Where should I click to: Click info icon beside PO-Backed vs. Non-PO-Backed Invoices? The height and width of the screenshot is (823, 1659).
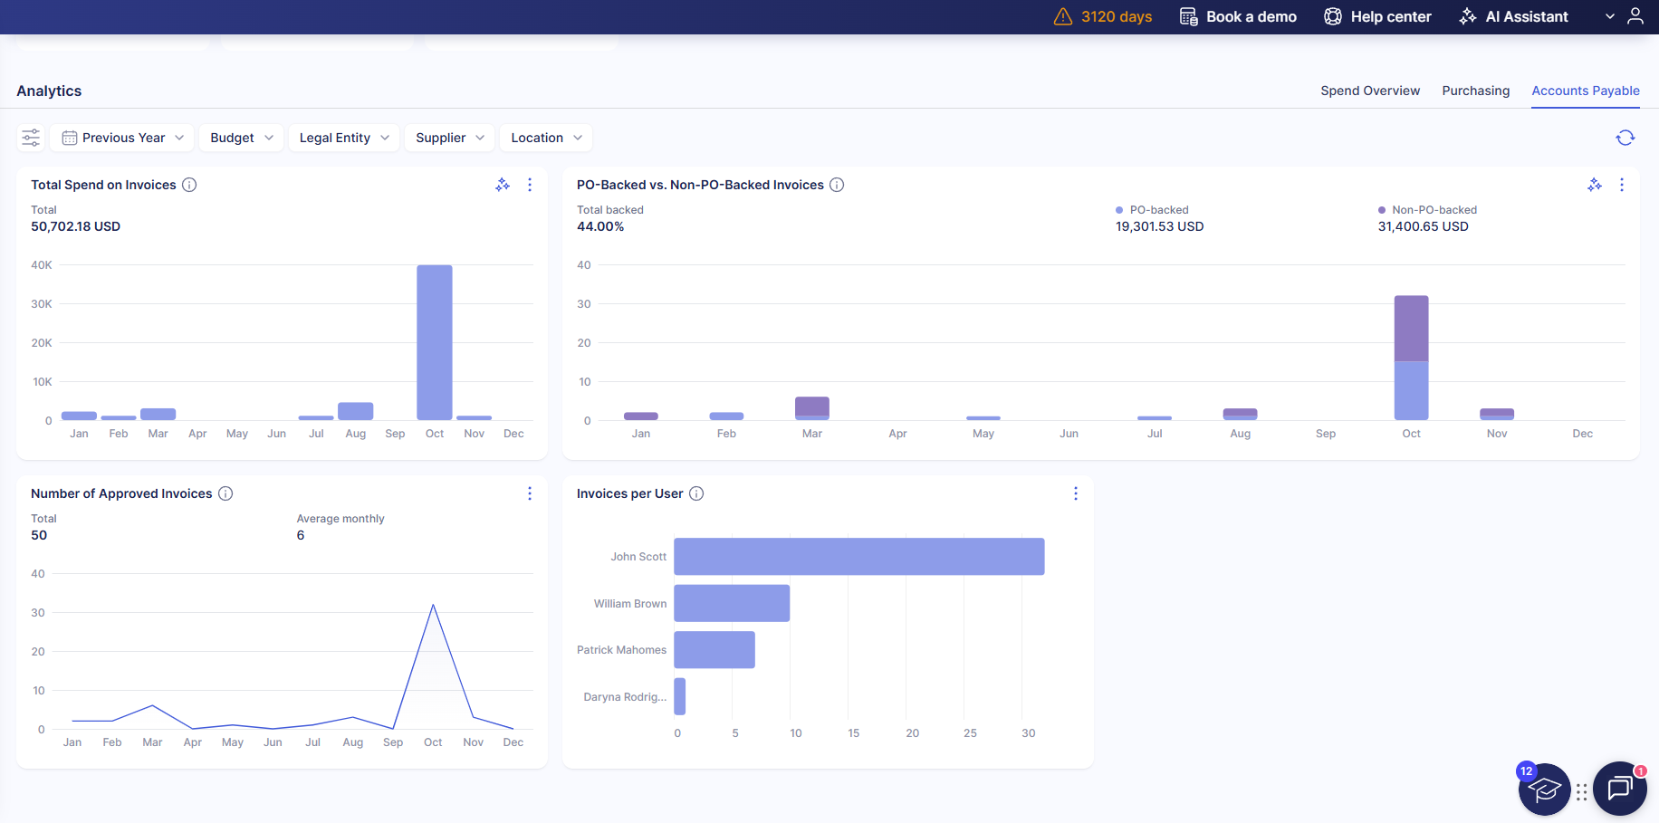pyautogui.click(x=837, y=185)
